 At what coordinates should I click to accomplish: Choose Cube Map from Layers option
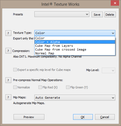pyautogui.click(x=75, y=46)
